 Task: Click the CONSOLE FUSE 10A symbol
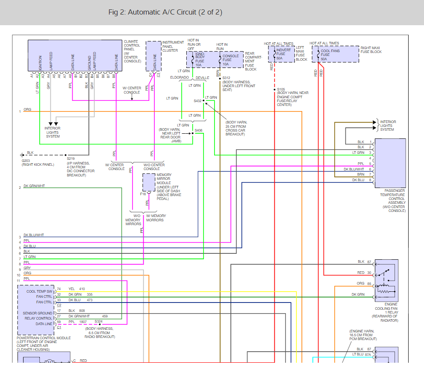(220, 60)
